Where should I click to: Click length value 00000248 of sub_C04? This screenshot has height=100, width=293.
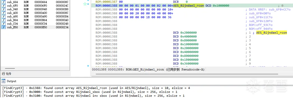(x=62, y=24)
